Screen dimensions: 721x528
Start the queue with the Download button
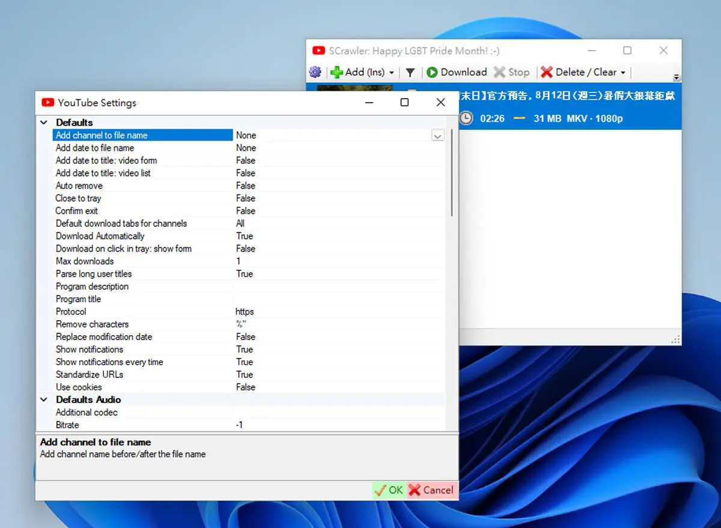point(457,72)
